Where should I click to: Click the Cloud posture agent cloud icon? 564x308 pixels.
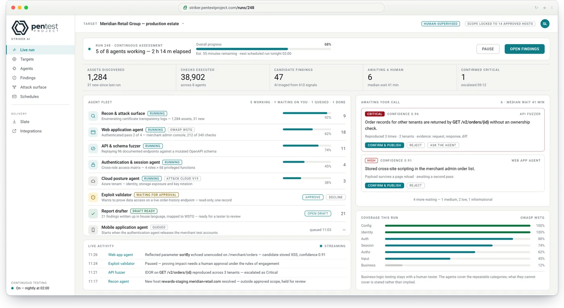coord(93,181)
